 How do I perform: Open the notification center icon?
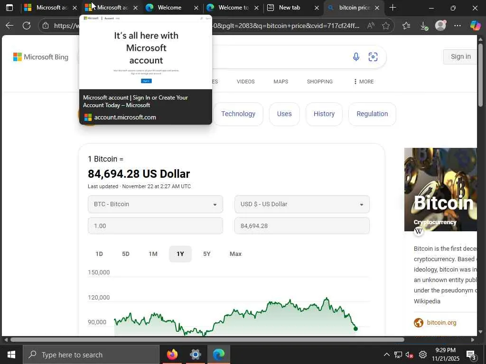[471, 355]
